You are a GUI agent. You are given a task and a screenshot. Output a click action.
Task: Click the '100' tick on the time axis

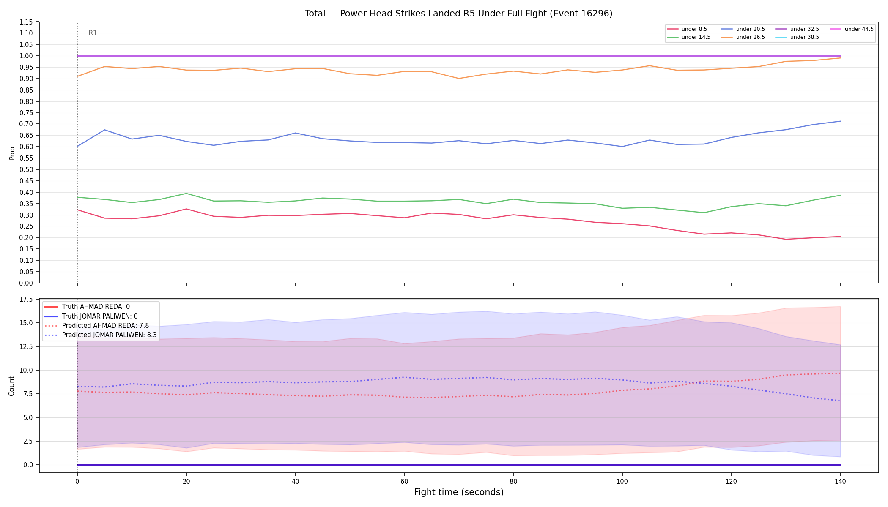tap(622, 481)
